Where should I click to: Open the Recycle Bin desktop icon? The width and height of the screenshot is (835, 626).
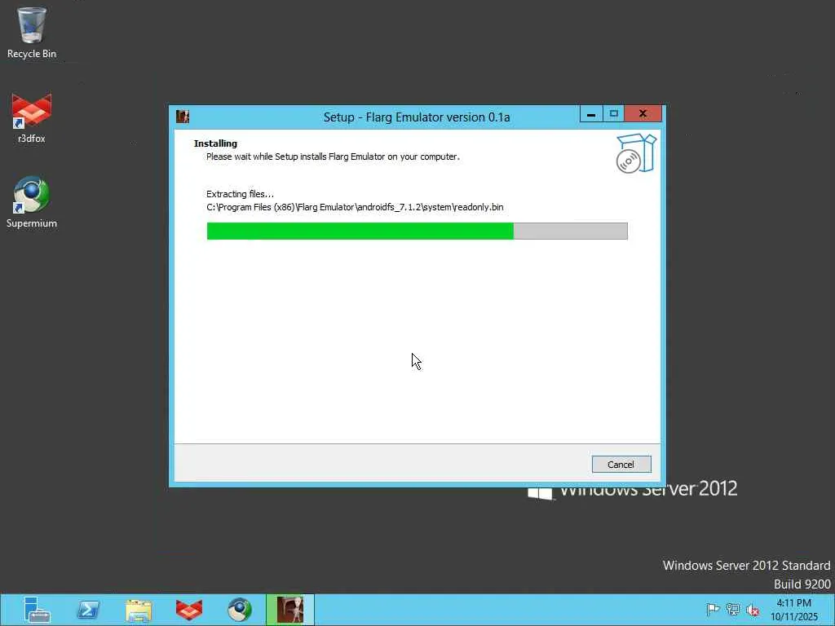[32, 33]
